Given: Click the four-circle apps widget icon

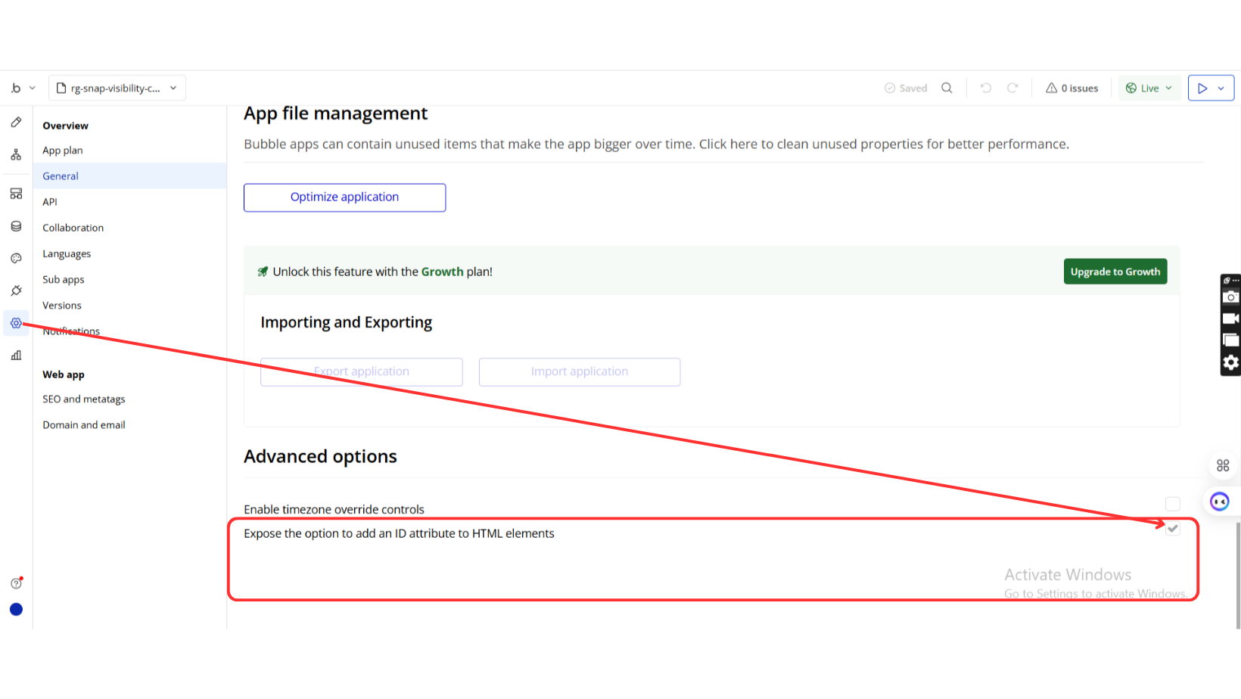Looking at the screenshot, I should (1223, 465).
